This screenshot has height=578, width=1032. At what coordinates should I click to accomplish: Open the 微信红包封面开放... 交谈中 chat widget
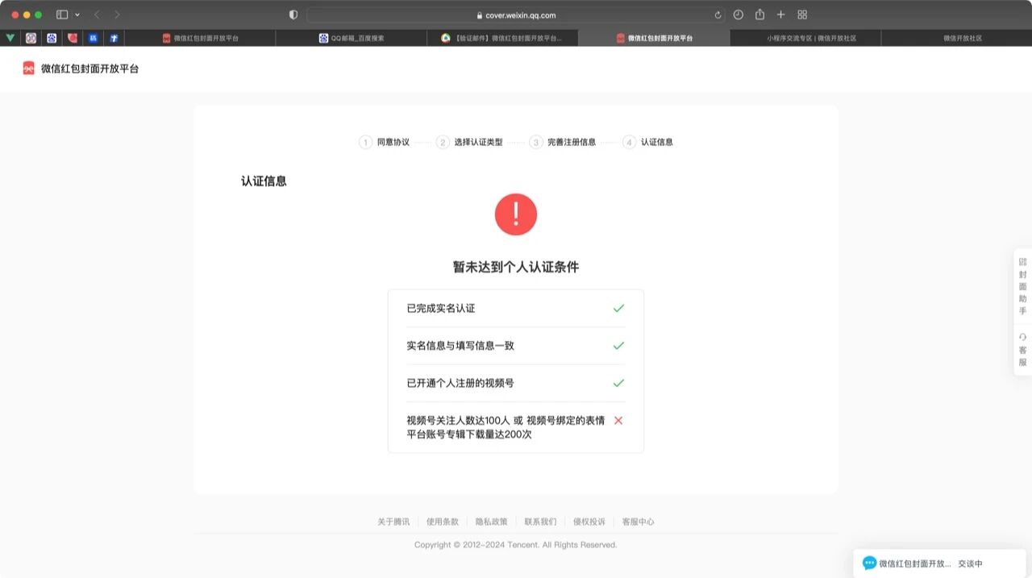[x=939, y=563]
